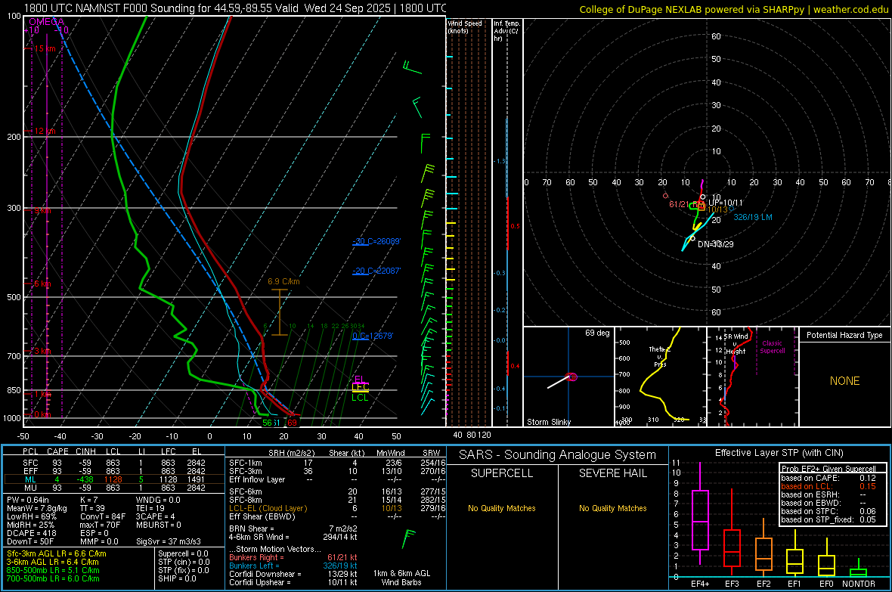892x592 pixels.
Task: Click the red storm slinky circle
Action: pos(572,377)
